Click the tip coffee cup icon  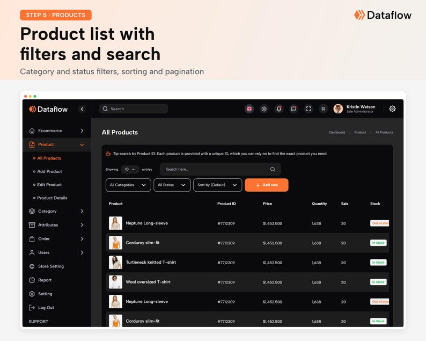click(x=108, y=154)
